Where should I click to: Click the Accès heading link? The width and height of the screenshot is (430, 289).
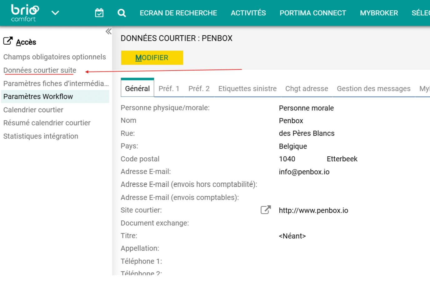click(x=26, y=42)
